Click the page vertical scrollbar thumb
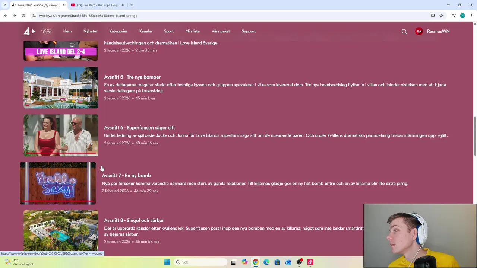 tap(475, 136)
